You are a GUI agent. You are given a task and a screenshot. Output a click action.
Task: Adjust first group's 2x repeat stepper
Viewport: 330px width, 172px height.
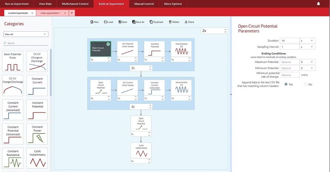tap(150, 68)
